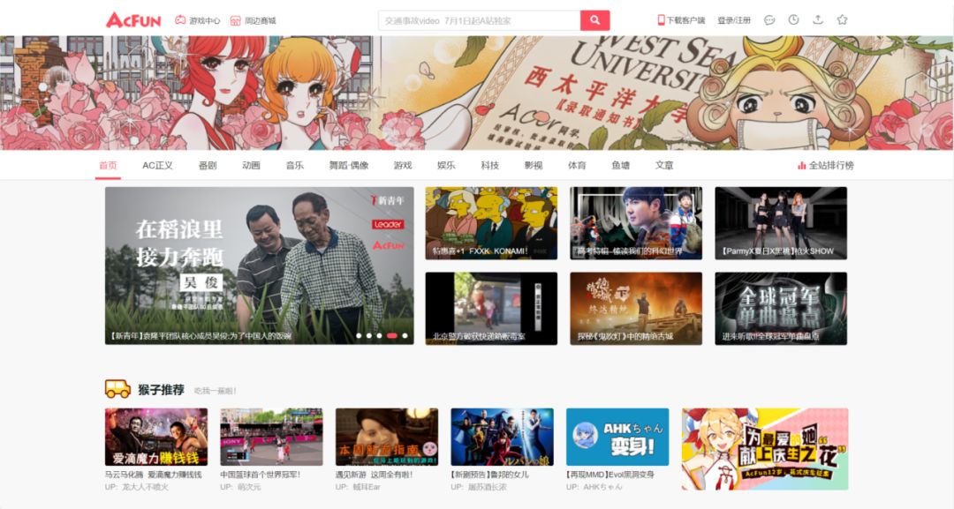Click the title 马云马化腾 爱滴魔力赚钱钱
954x509 pixels.
(x=154, y=475)
